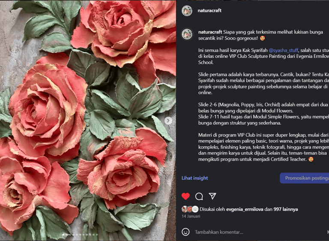The image size is (329, 241).
Task: Click the rose sculpture painting image
Action: [88, 120]
